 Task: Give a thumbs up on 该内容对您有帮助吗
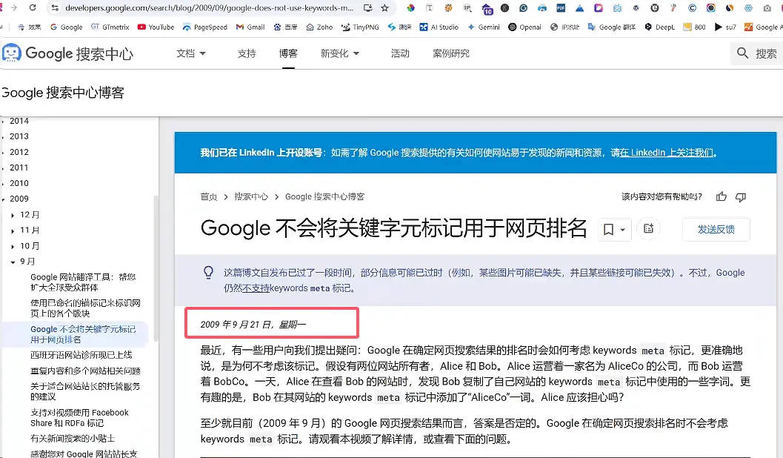coord(721,196)
